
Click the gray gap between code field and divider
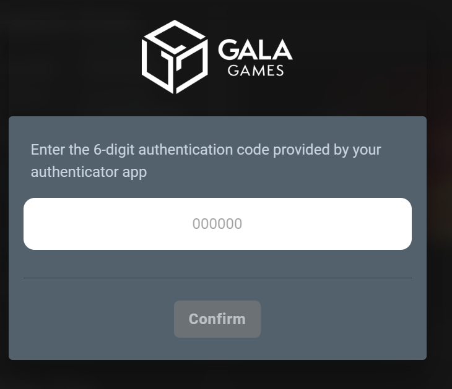point(217,263)
